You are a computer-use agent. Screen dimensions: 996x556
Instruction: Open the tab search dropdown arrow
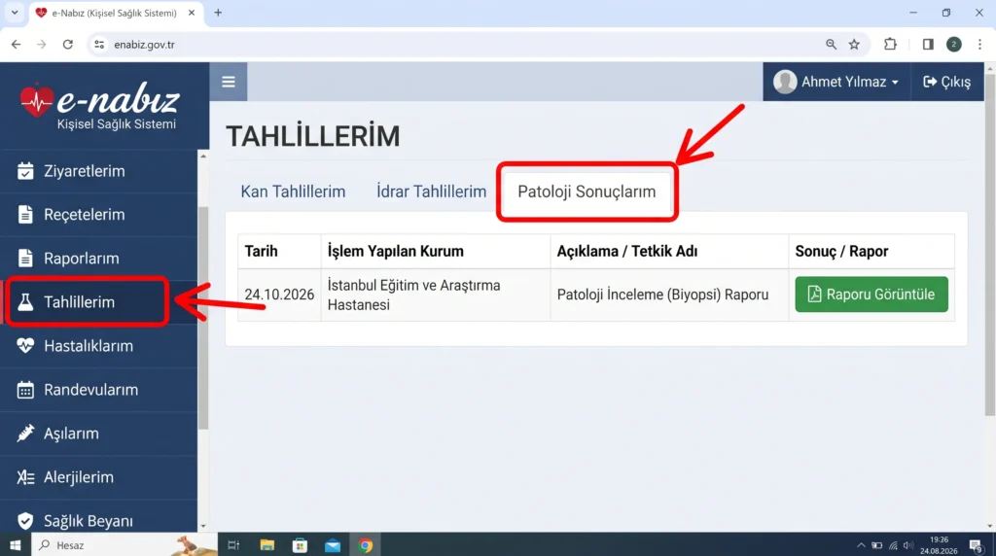14,13
